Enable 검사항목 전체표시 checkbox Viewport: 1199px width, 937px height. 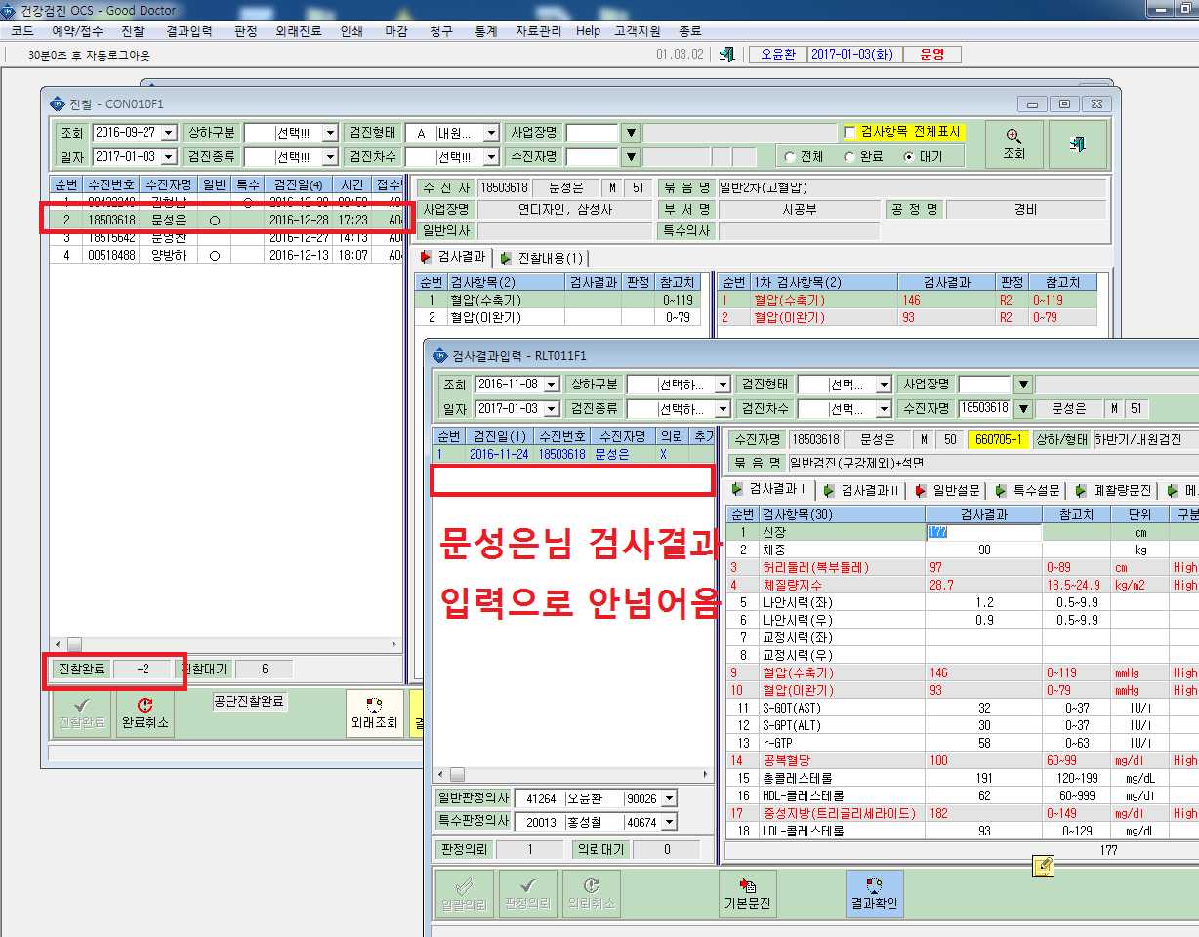850,132
